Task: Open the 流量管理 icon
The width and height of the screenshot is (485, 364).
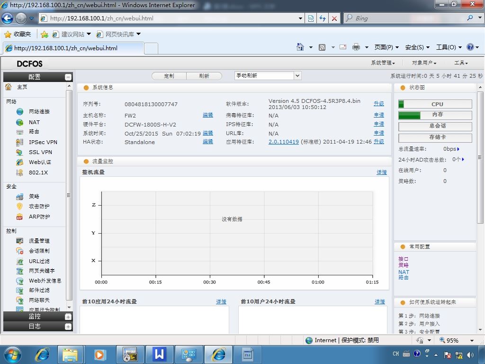Action: tap(20, 241)
